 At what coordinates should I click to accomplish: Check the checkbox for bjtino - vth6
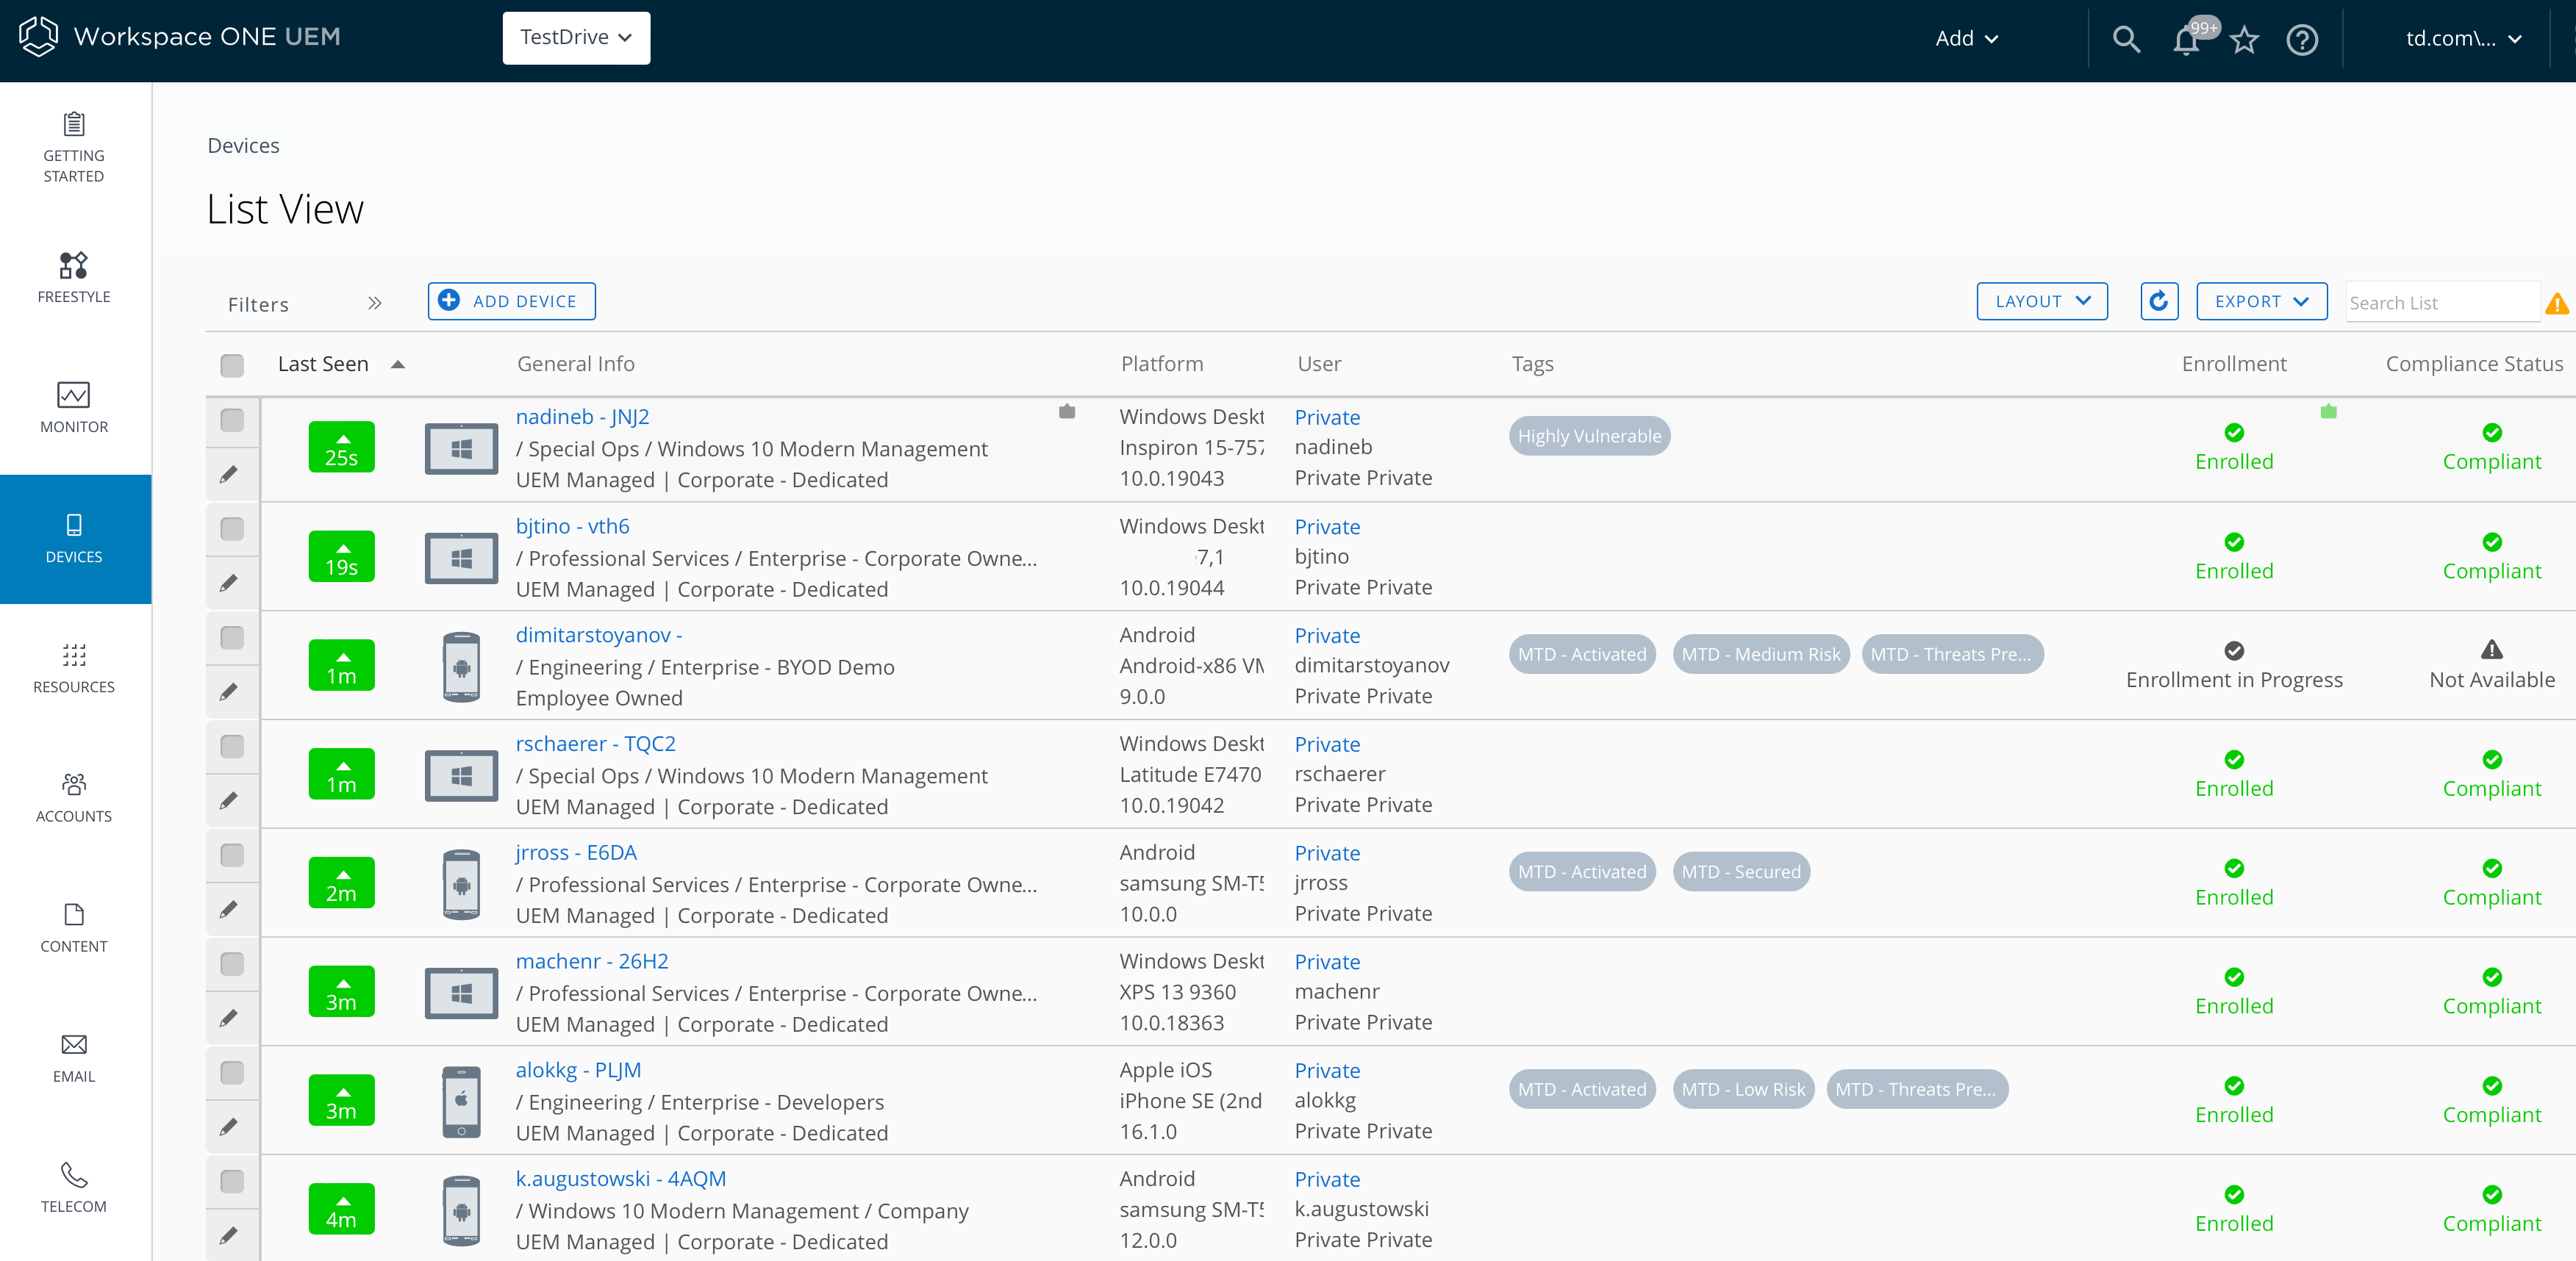[231, 528]
